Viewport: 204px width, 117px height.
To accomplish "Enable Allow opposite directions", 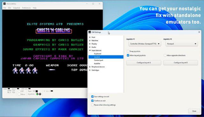I will pyautogui.click(x=165, y=55).
